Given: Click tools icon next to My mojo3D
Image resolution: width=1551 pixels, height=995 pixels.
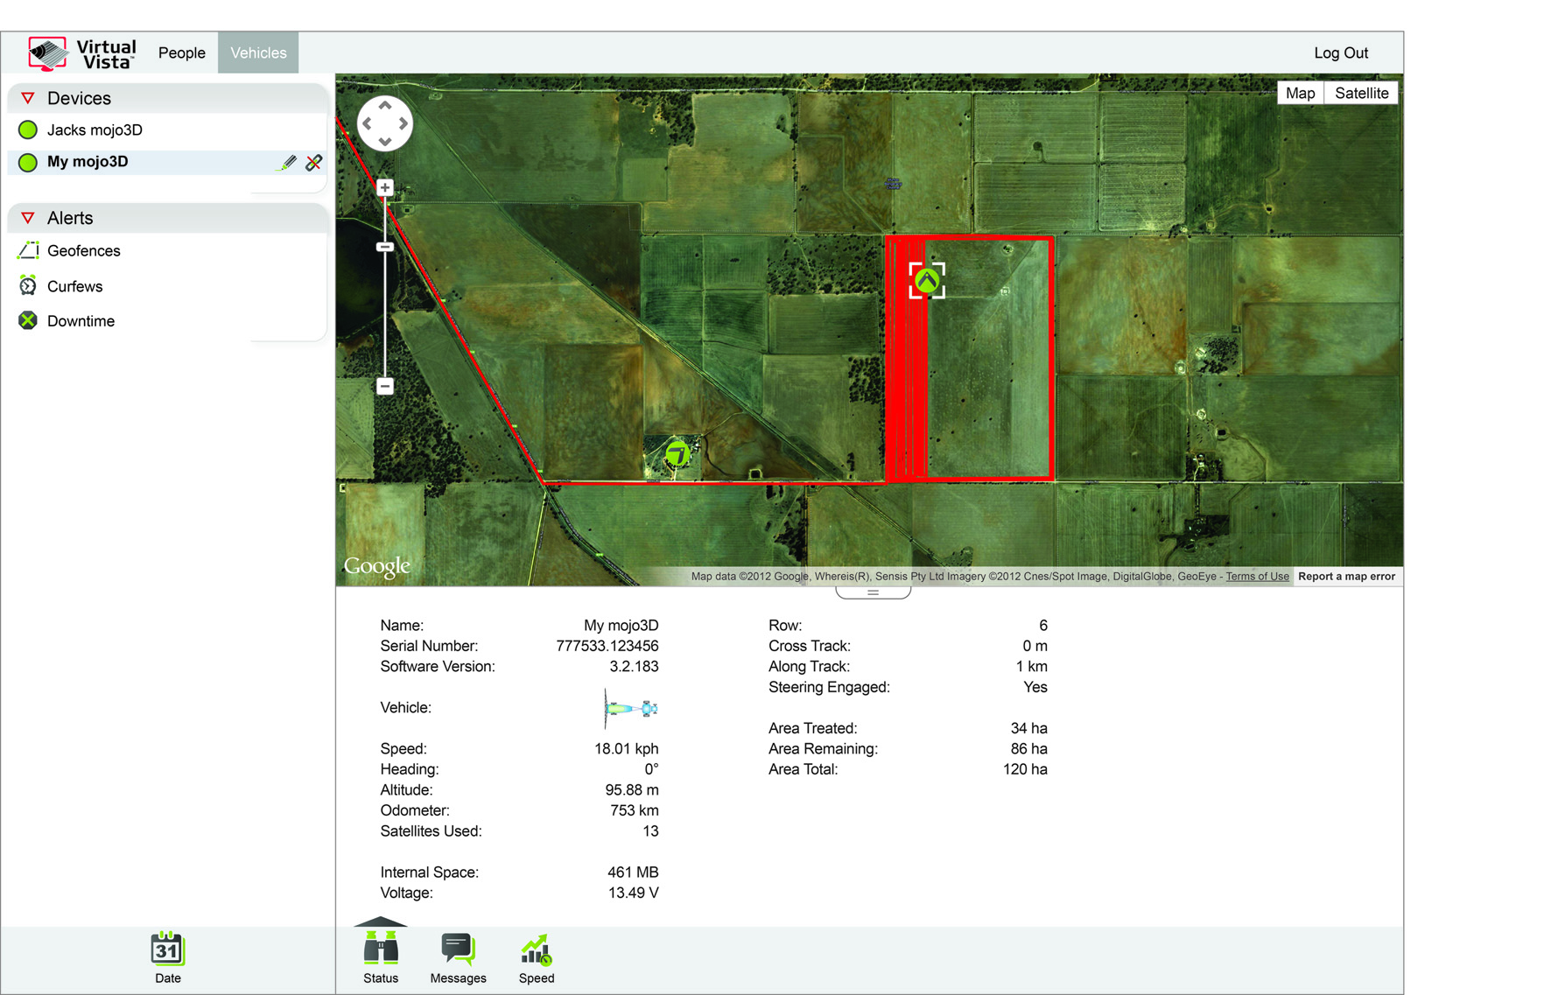Looking at the screenshot, I should 313,163.
